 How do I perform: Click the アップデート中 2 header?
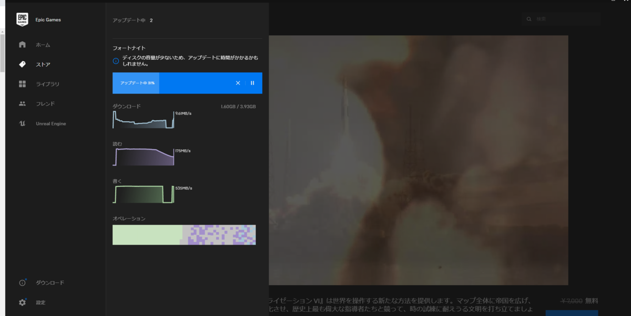pyautogui.click(x=133, y=20)
